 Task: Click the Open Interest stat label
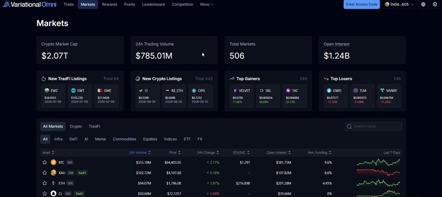[x=337, y=44]
